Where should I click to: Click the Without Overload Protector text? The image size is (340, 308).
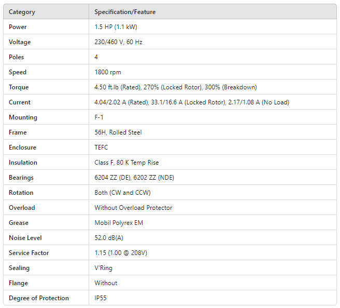[x=133, y=208]
